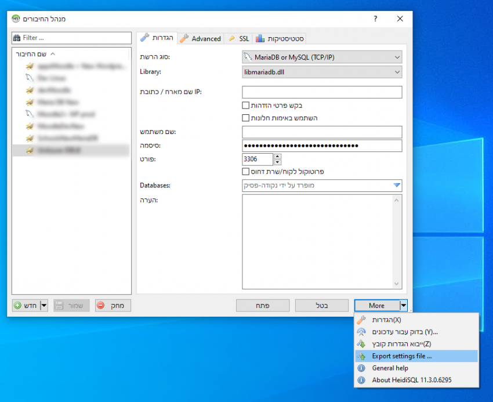Viewport: 493px width, 402px height.
Task: Select the first starred session in the list
Action: tap(71, 66)
